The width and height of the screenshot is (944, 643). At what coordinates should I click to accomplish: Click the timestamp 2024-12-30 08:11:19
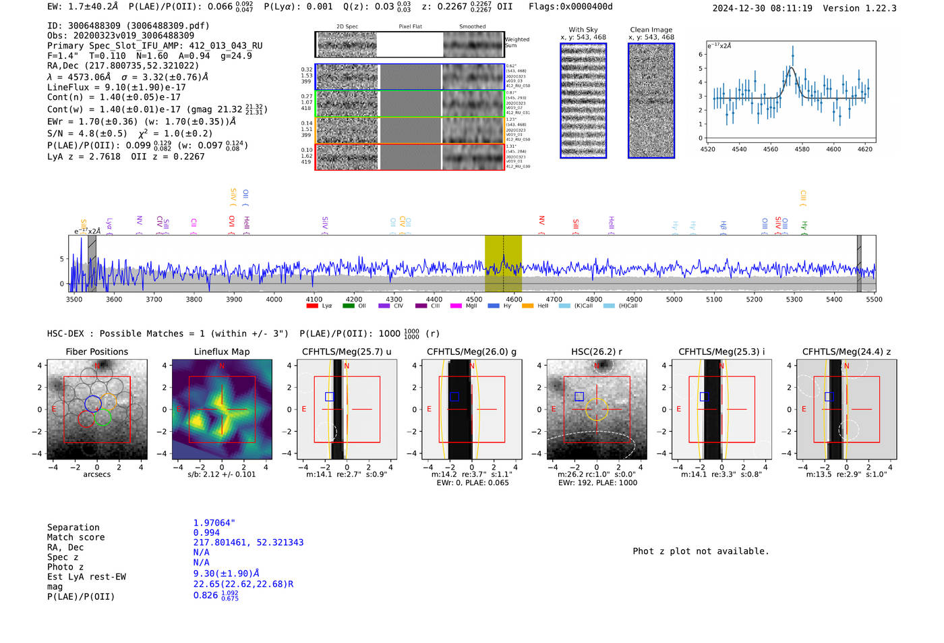coord(762,9)
